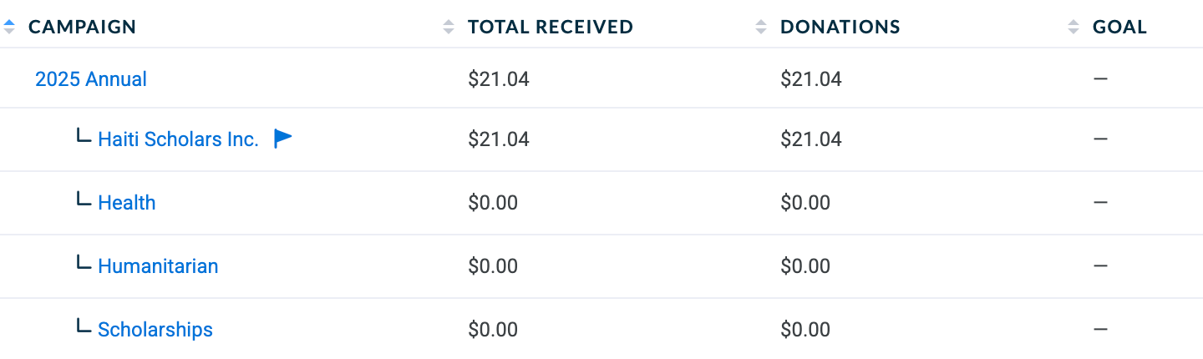This screenshot has width=1203, height=359.
Task: Click the Goal column sort arrows
Action: (x=1074, y=27)
